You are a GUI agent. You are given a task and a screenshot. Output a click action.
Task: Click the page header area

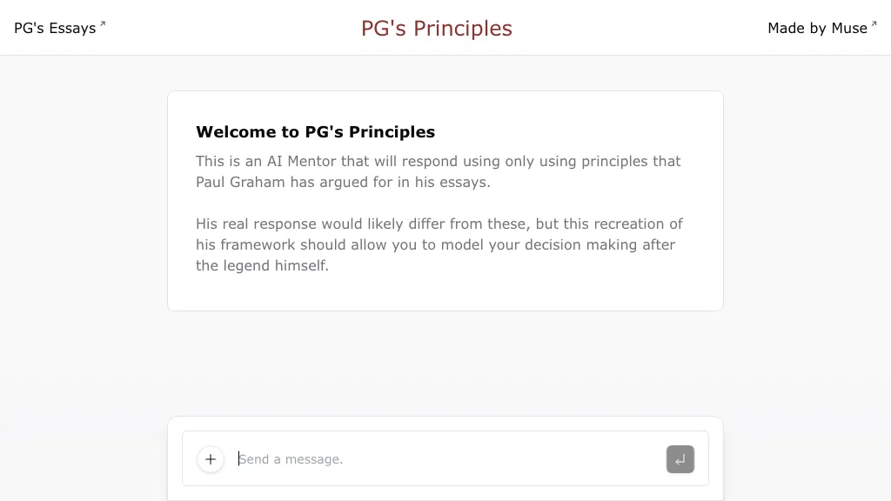tap(445, 27)
